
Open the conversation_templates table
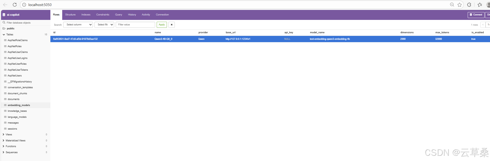(20, 87)
